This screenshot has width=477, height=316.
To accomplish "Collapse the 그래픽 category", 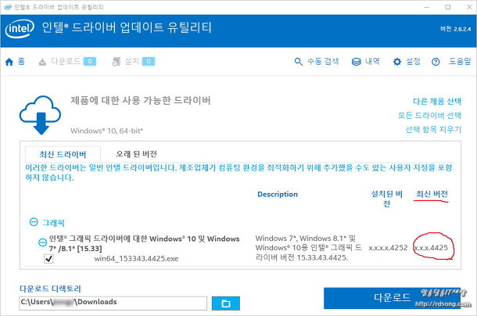I will point(34,221).
